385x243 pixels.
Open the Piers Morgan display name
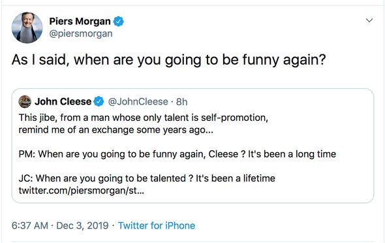tap(80, 22)
